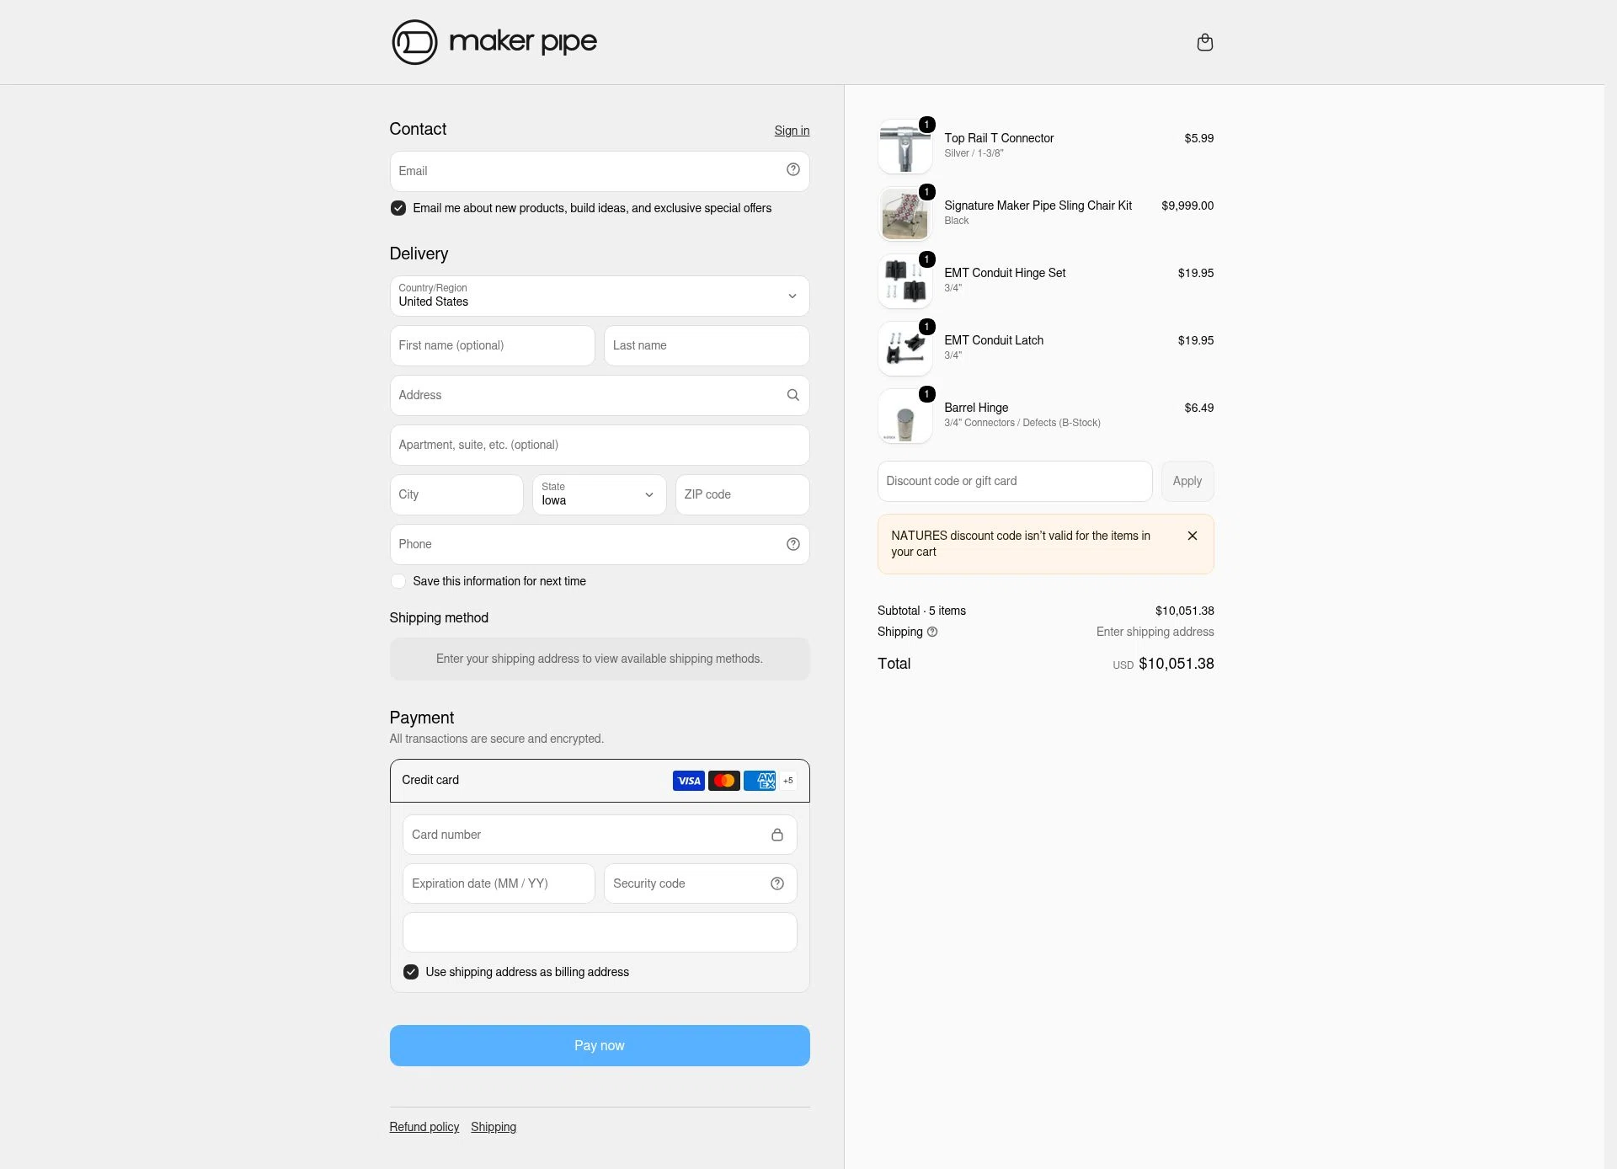Click the EMT Conduit Latch name
1617x1169 pixels.
pos(994,340)
